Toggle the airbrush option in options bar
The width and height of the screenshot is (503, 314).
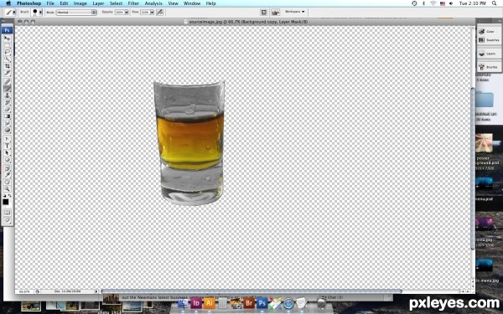pos(160,13)
